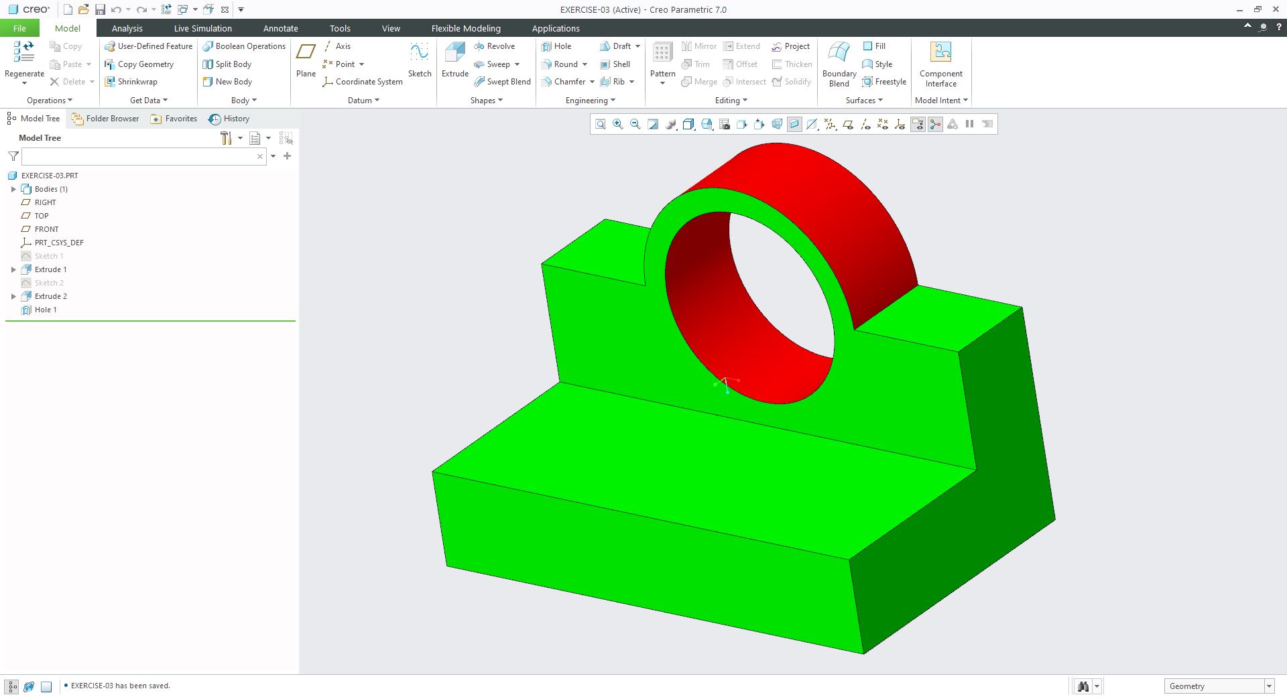Open the Folder Browser tab
Image resolution: width=1287 pixels, height=697 pixels.
pyautogui.click(x=105, y=119)
